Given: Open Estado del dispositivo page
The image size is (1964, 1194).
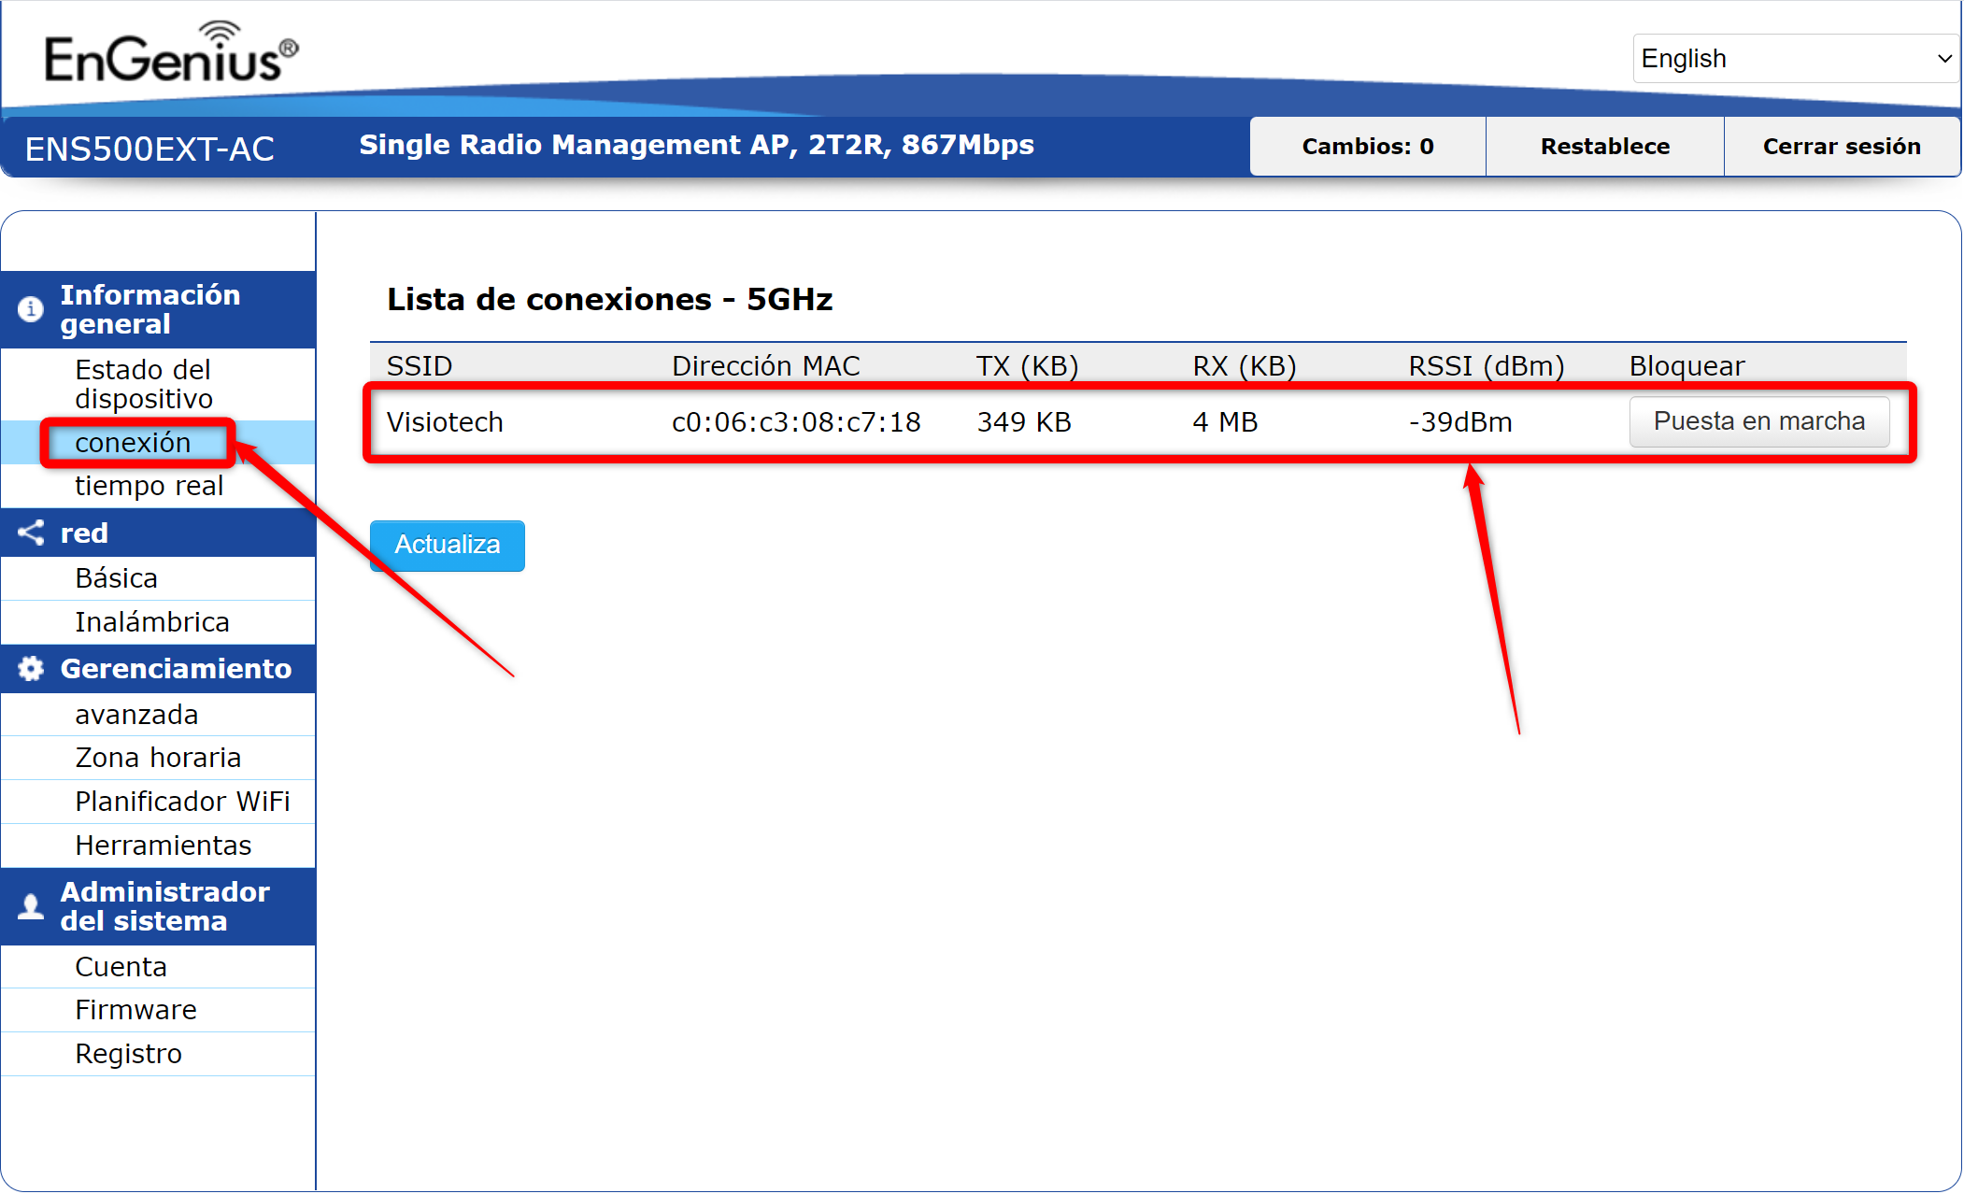Looking at the screenshot, I should (158, 384).
